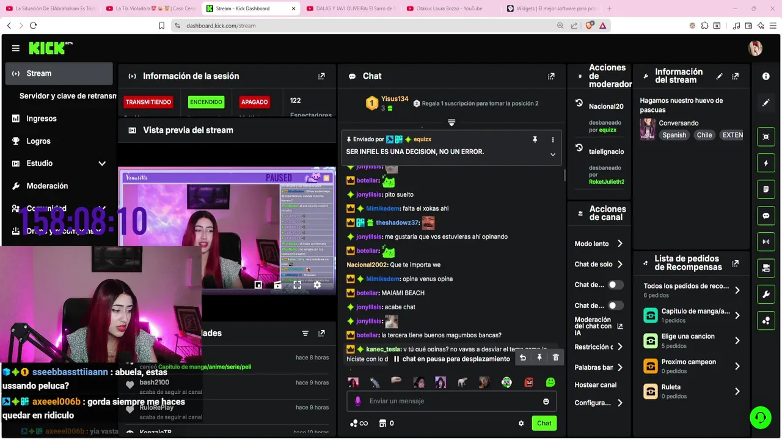Viewport: 782px width, 440px height.
Task: Toggle the stream preview widget in right toolbar
Action: (766, 137)
